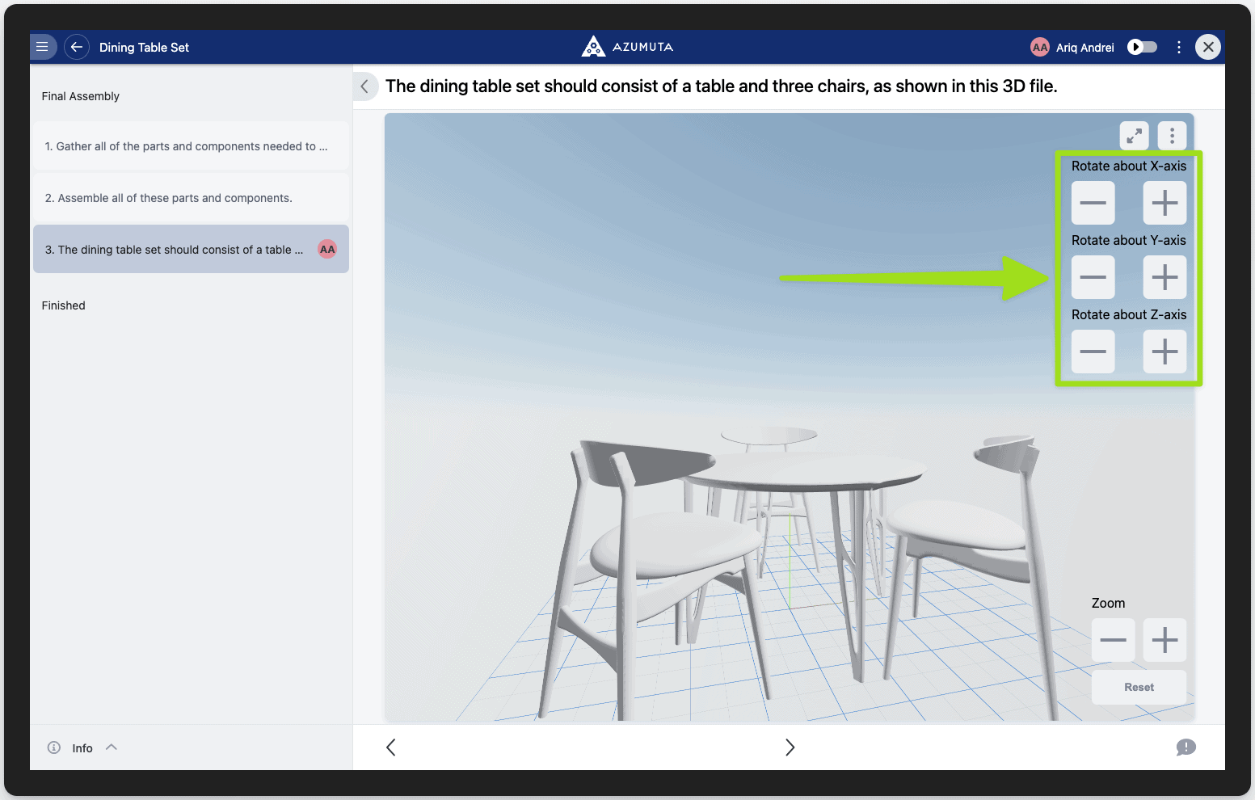Open the 3D viewer kebab menu
The image size is (1255, 800).
[1172, 136]
